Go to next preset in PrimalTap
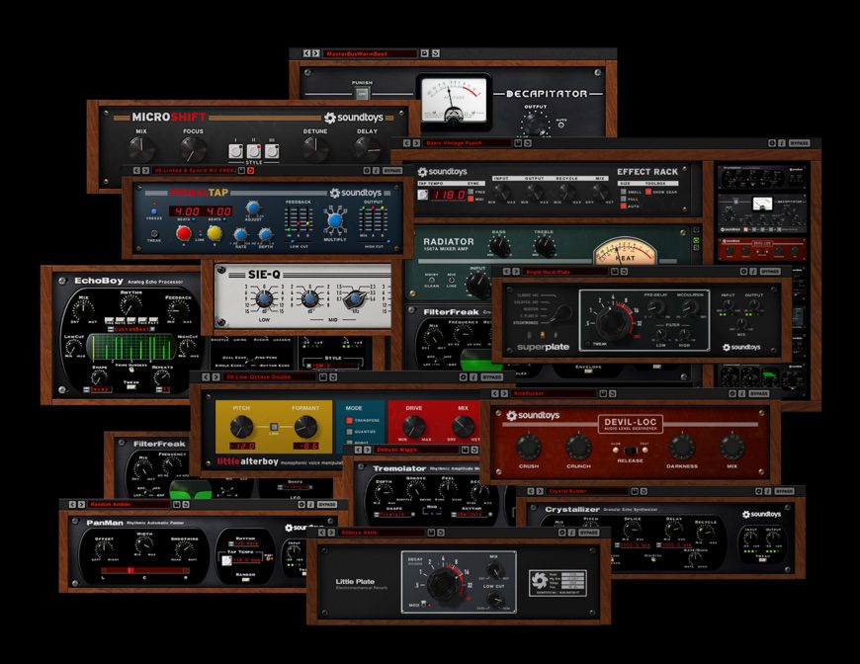 (145, 171)
